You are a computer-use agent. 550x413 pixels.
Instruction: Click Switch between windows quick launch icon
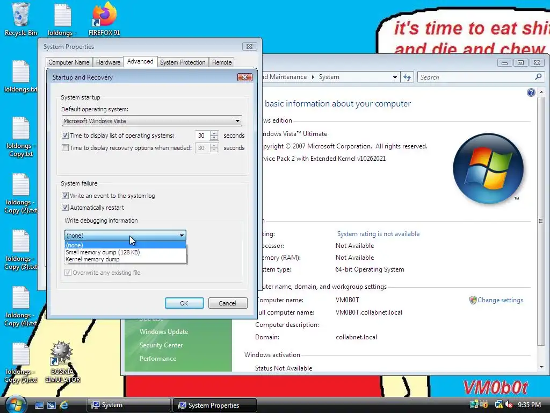click(x=51, y=405)
